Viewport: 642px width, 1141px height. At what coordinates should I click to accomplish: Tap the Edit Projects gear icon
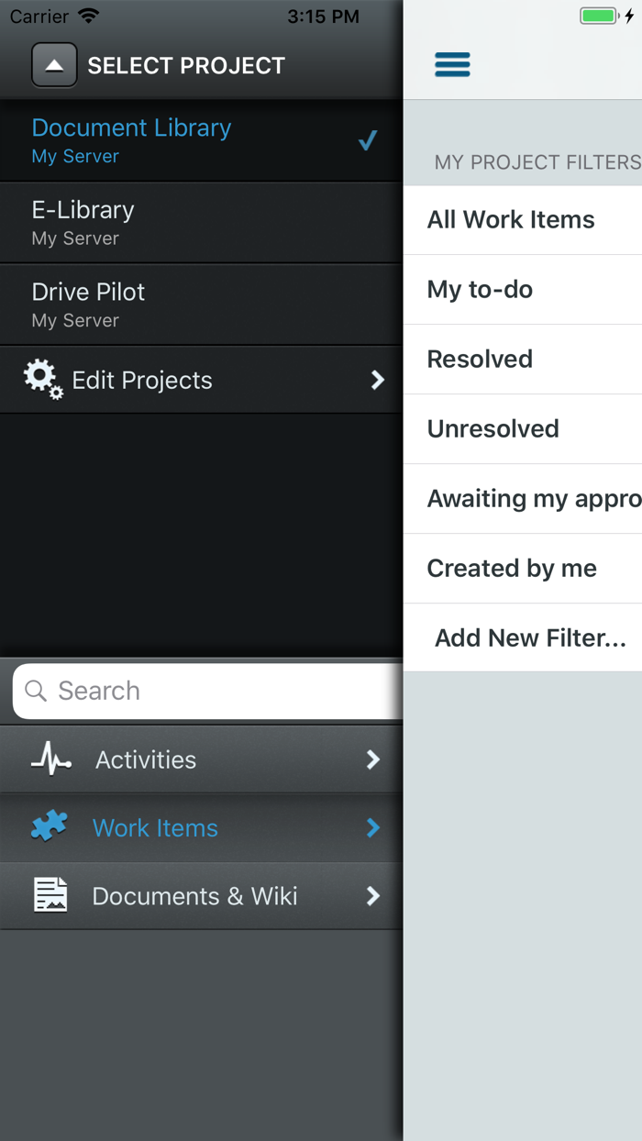click(x=43, y=379)
